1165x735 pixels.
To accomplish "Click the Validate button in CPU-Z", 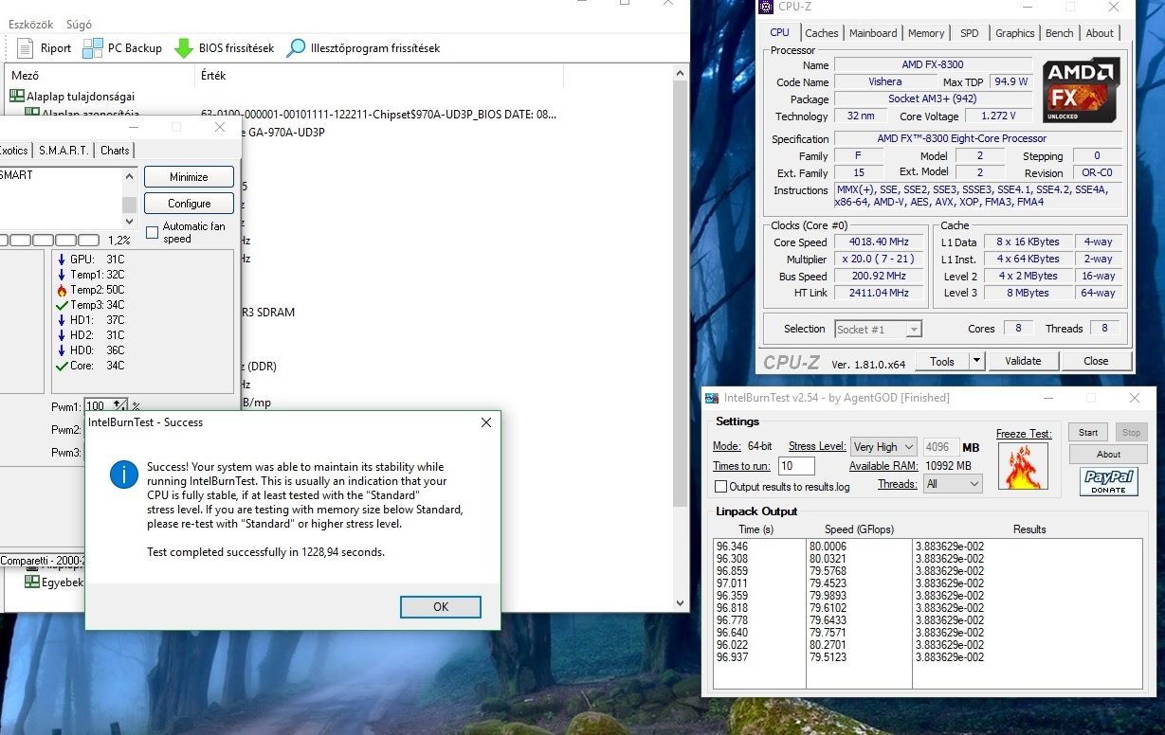I will point(1023,361).
